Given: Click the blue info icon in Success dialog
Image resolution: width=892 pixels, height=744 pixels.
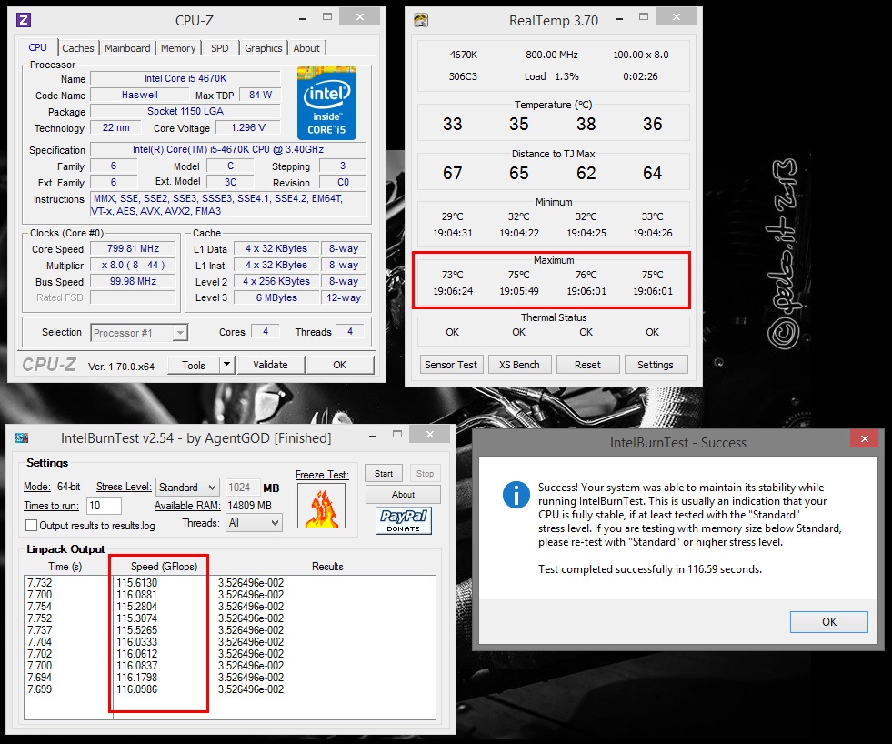Looking at the screenshot, I should pyautogui.click(x=516, y=494).
